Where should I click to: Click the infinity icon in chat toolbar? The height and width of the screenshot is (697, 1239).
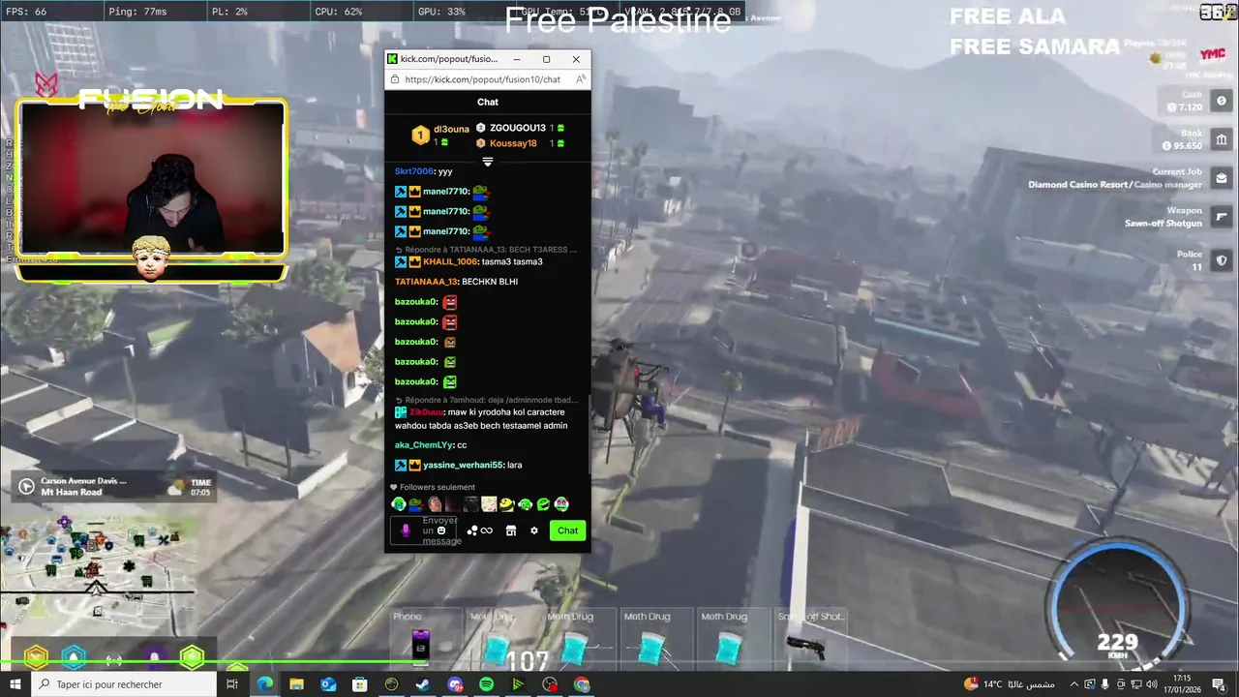486,530
